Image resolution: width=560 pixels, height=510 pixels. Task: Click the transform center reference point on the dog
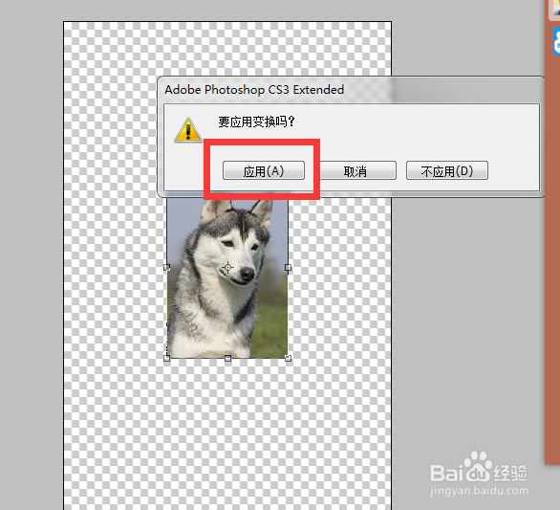click(227, 267)
